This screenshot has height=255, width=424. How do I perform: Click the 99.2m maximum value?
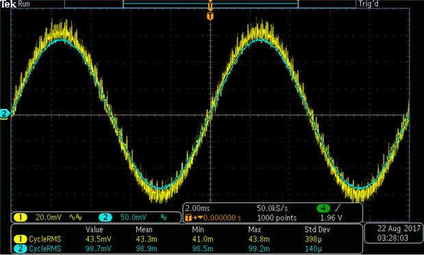tap(259, 249)
